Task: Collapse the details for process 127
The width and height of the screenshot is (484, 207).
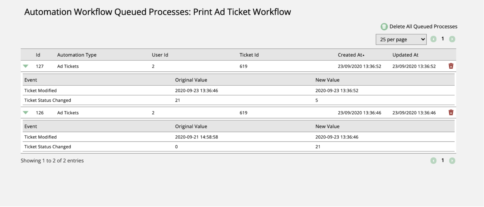Action: tap(26, 66)
